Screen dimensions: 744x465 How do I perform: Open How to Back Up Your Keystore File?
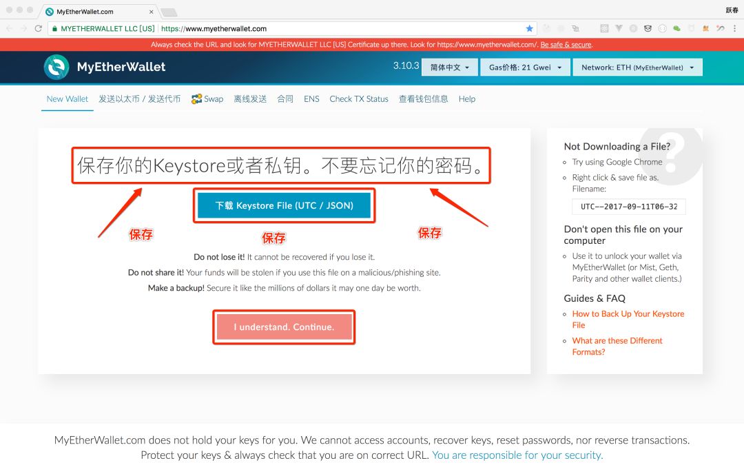628,320
